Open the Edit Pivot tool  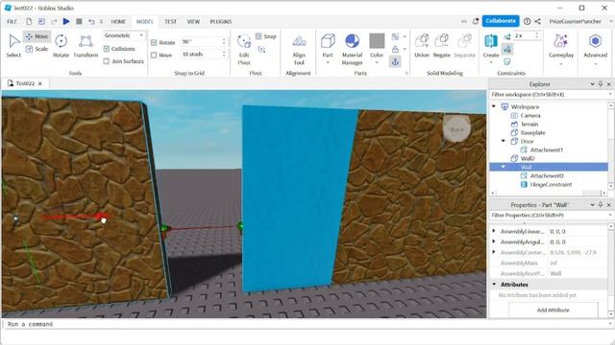click(x=244, y=49)
